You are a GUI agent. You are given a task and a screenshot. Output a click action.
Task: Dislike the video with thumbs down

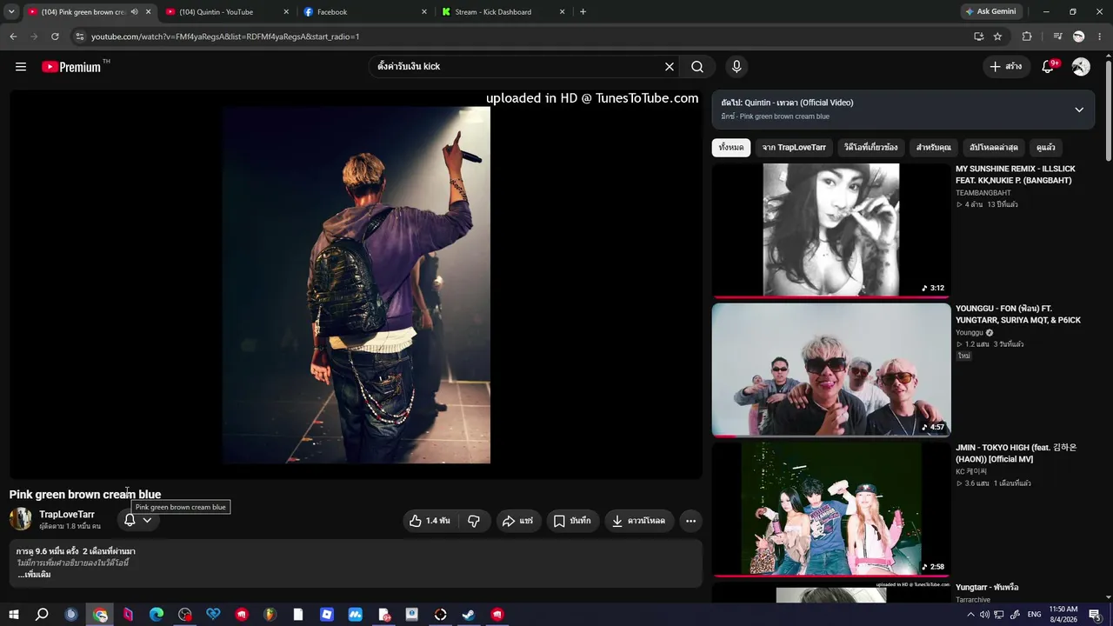point(474,521)
